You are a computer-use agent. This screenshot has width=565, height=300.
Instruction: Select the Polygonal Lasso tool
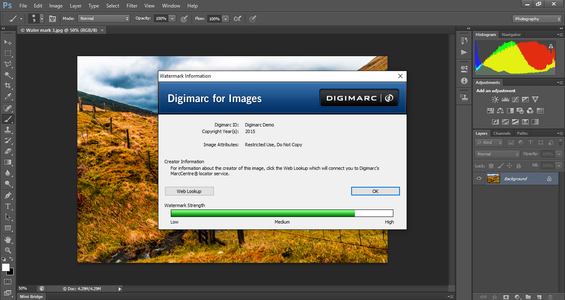coord(8,64)
